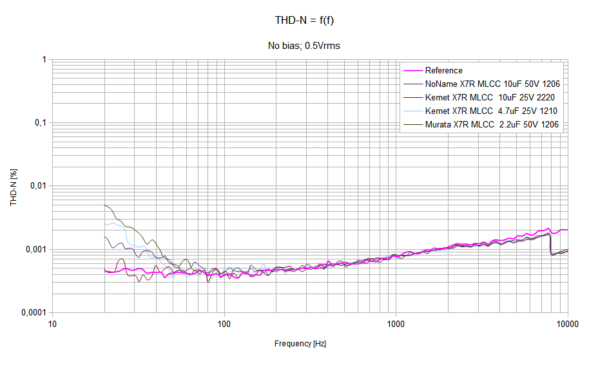Select the subtitle No bias; 0.5Vrms
This screenshot has height=365, width=609.
(304, 46)
